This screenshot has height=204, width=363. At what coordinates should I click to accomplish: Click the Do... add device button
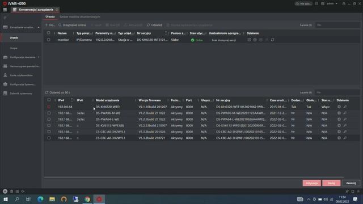[50, 25]
